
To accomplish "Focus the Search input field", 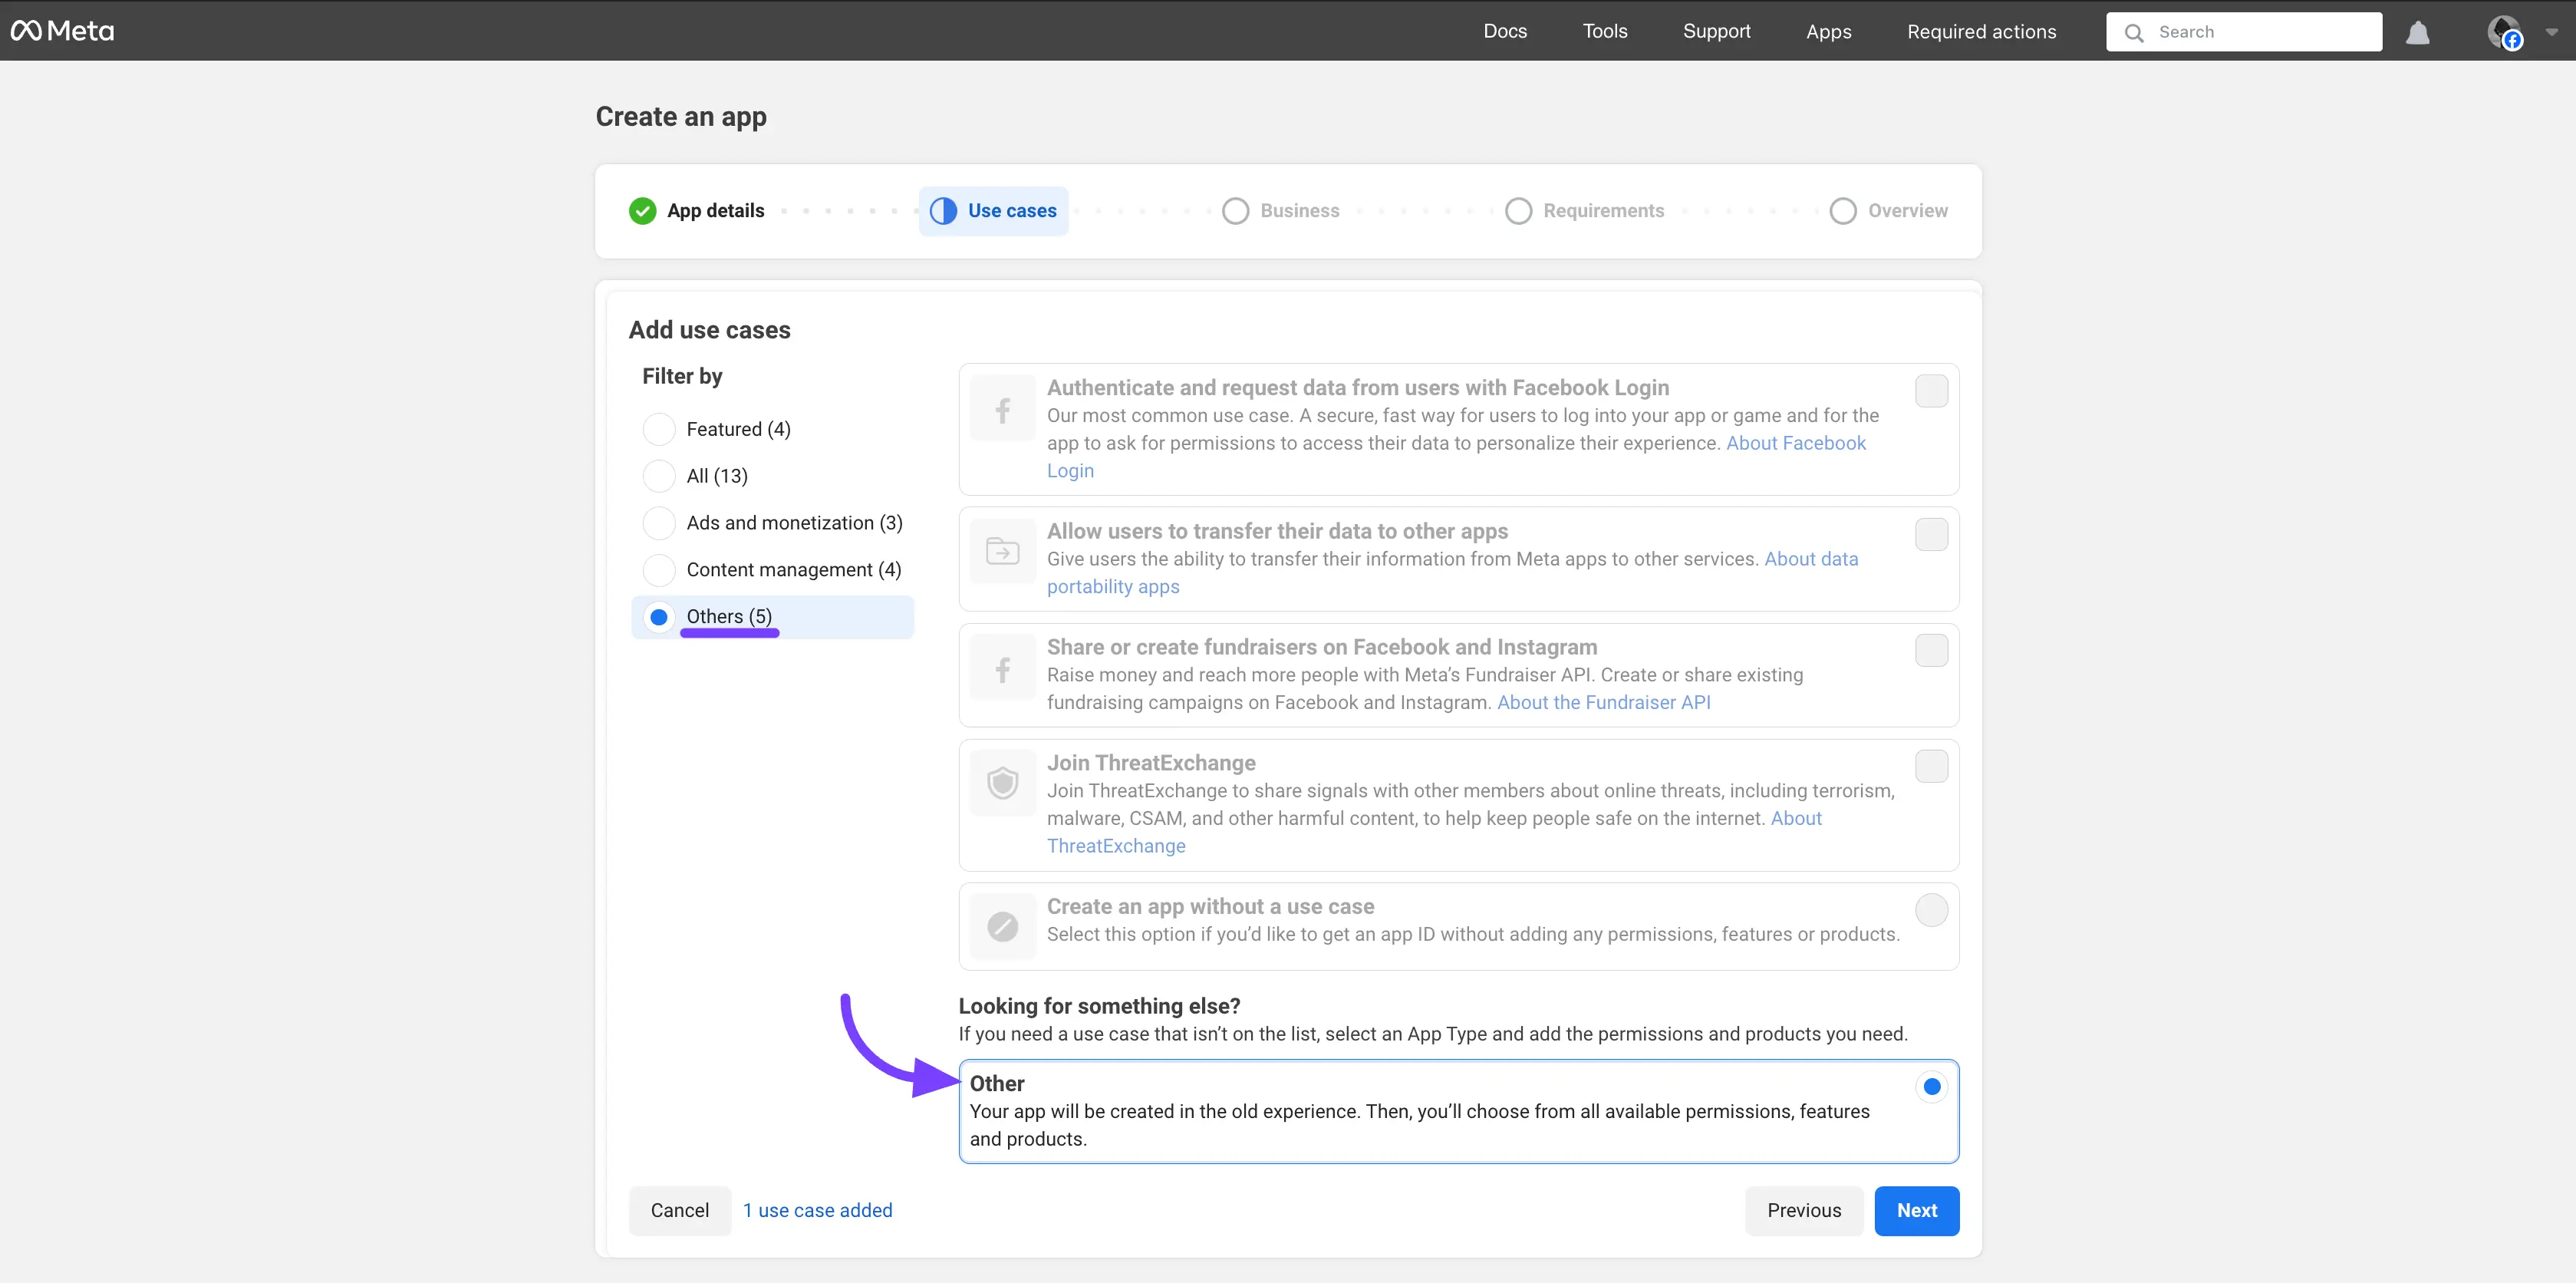I will pos(2260,32).
